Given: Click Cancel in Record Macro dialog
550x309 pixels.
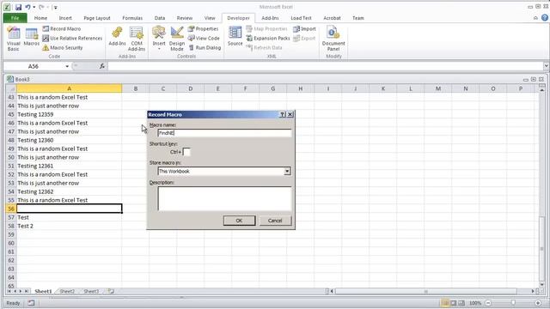Looking at the screenshot, I should coord(275,221).
